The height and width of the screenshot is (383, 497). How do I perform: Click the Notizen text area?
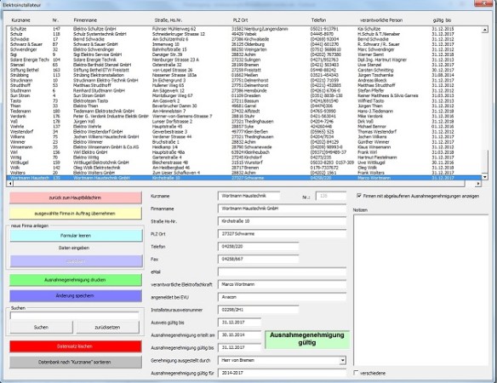point(420,290)
